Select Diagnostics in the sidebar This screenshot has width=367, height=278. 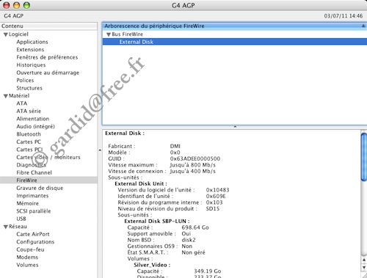click(31, 165)
